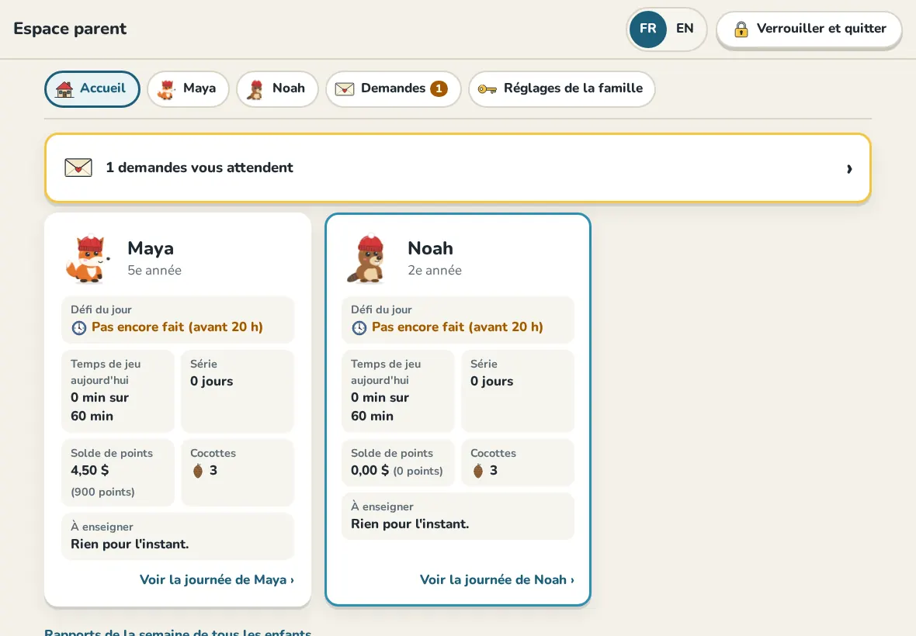Click Noah's Série 0 jours value
Viewport: 916px width, 636px height.
[492, 382]
